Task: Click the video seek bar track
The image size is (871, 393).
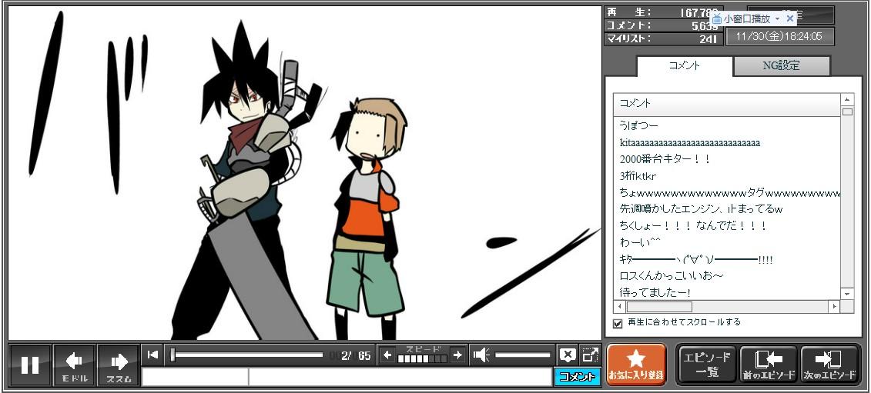Action: (248, 355)
